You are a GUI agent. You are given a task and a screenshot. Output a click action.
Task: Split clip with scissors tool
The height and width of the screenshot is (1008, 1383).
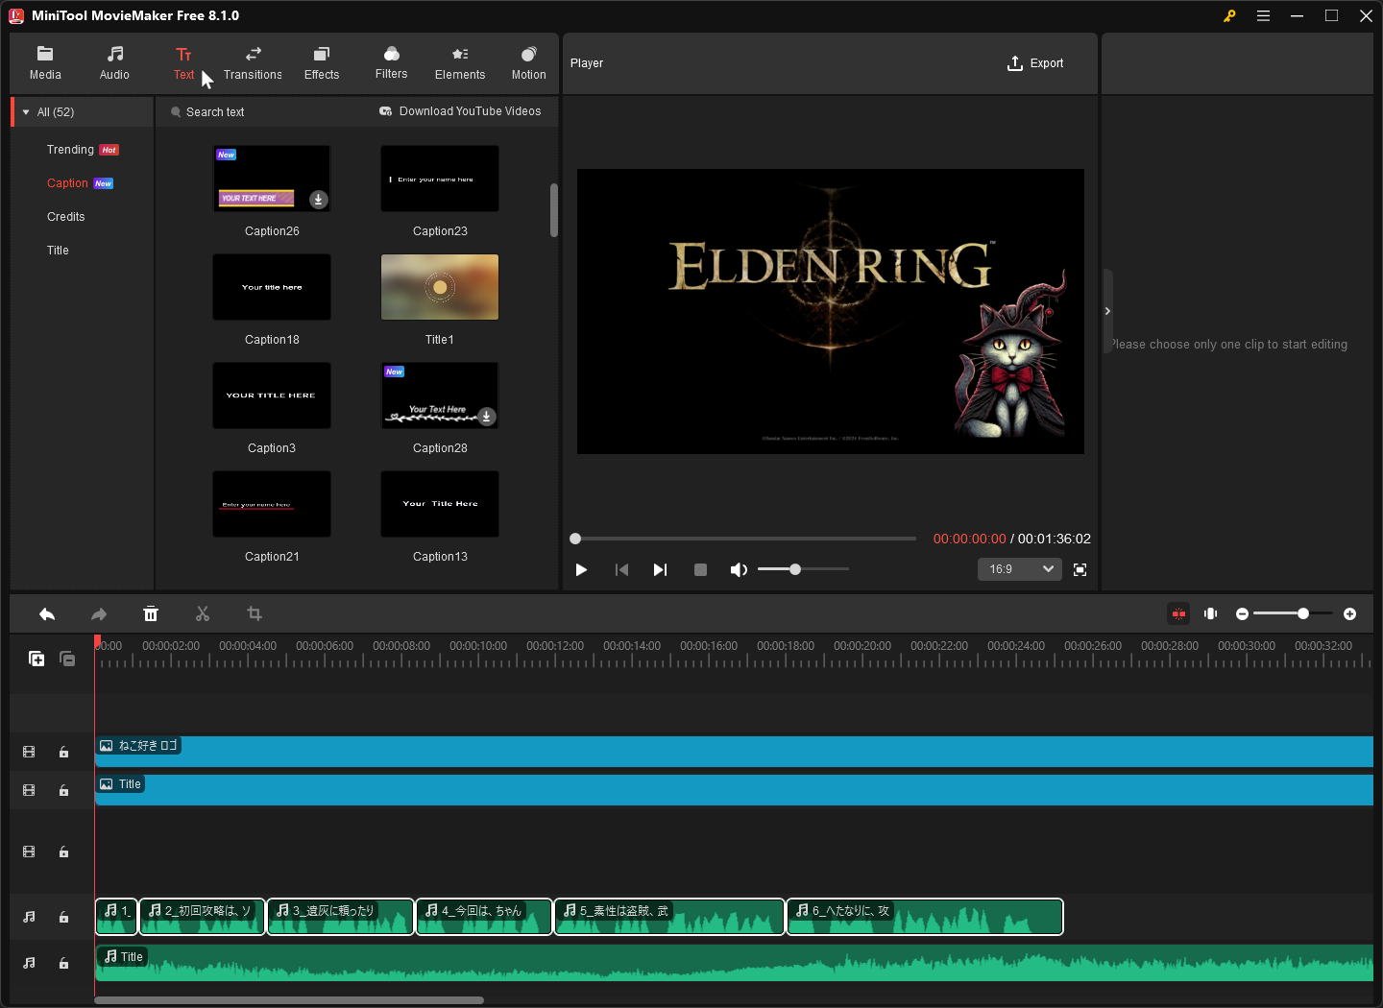(x=203, y=613)
